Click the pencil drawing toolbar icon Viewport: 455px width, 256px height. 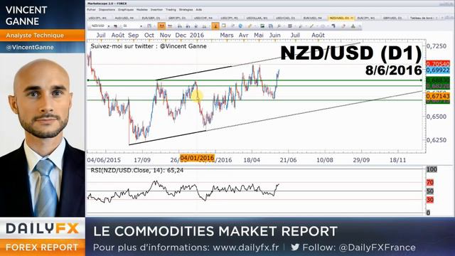(x=250, y=26)
